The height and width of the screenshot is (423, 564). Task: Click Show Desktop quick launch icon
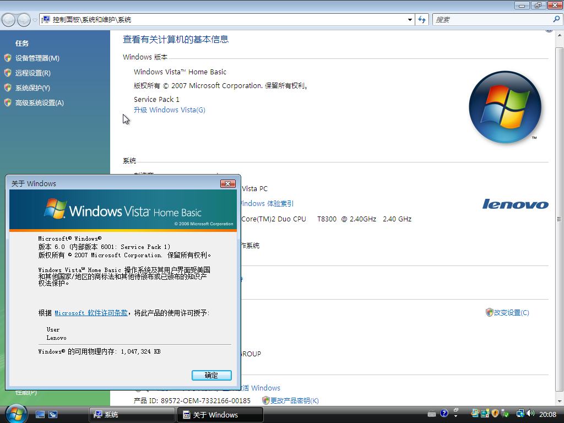pos(40,414)
